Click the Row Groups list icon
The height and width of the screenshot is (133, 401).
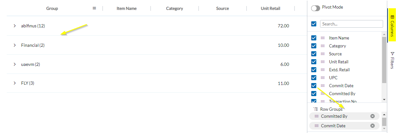pos(316,109)
